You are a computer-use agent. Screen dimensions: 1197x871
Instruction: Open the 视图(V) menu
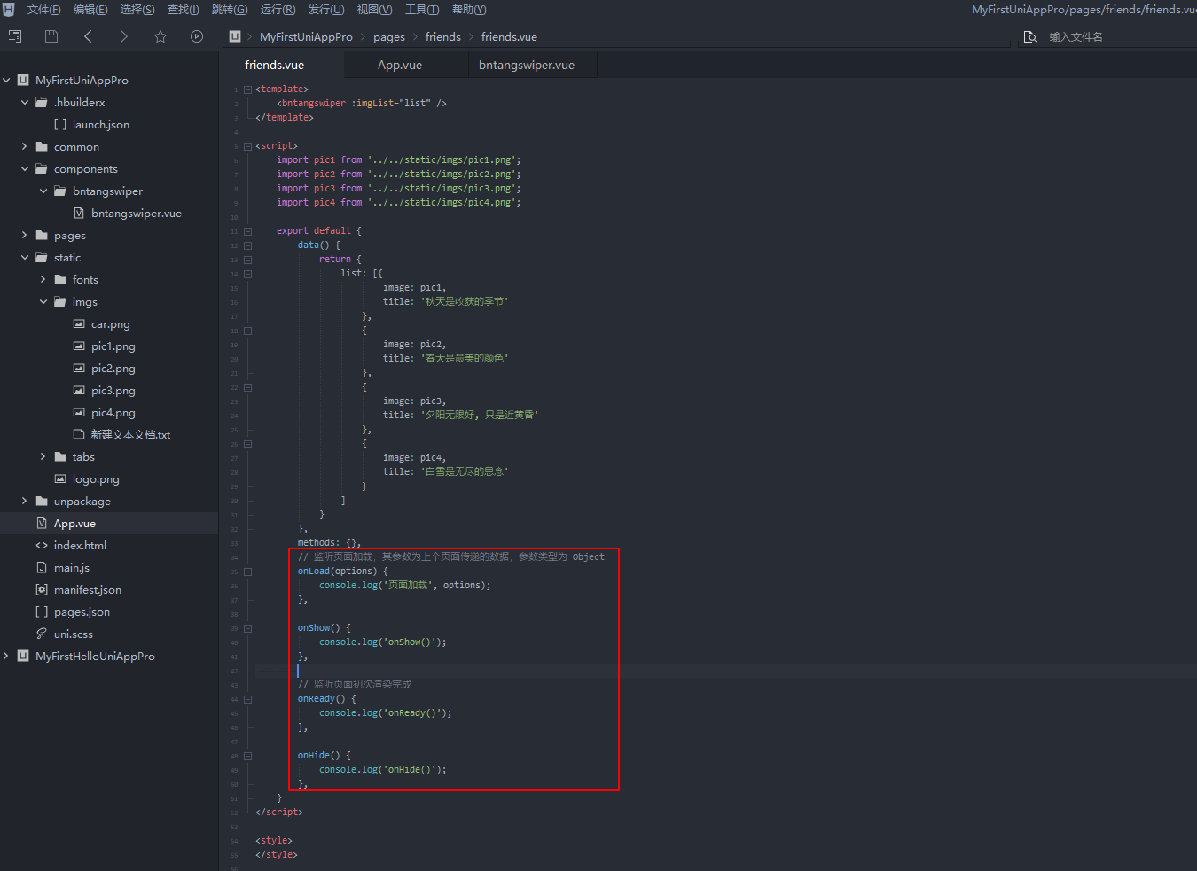coord(374,10)
